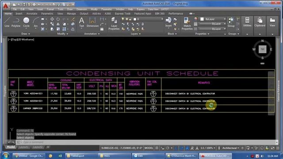
Task: Switch to the Manage ribbon tab
Action: 71,14
